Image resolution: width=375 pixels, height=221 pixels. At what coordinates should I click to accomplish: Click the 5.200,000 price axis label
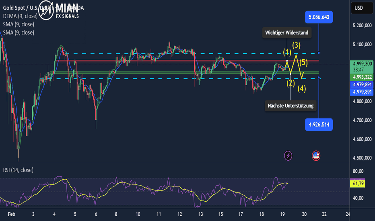point(362,25)
